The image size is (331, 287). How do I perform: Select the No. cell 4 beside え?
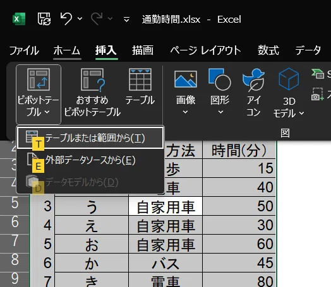[43, 225]
